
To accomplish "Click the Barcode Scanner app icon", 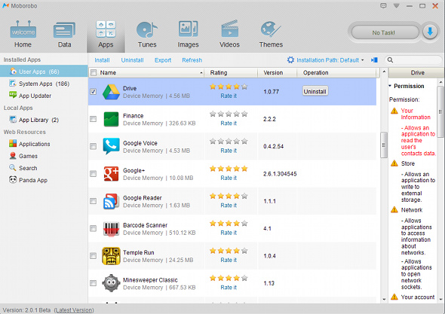I will click(x=111, y=228).
